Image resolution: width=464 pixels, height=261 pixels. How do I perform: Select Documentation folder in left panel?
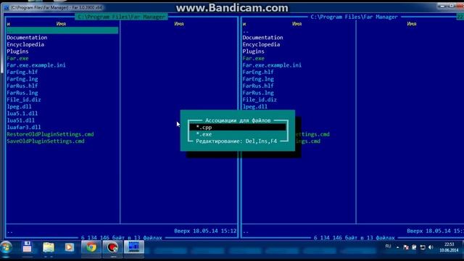(27, 38)
